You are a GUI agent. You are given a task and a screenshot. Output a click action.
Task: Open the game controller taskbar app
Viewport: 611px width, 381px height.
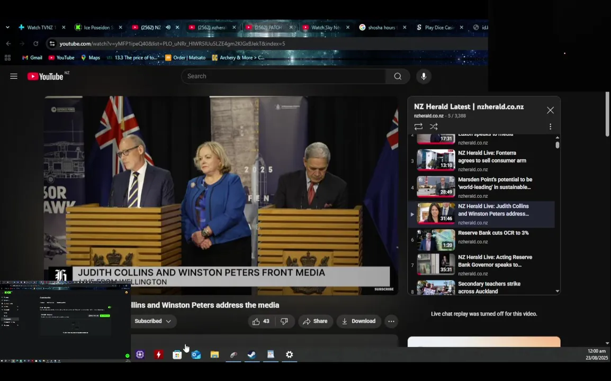(x=233, y=355)
